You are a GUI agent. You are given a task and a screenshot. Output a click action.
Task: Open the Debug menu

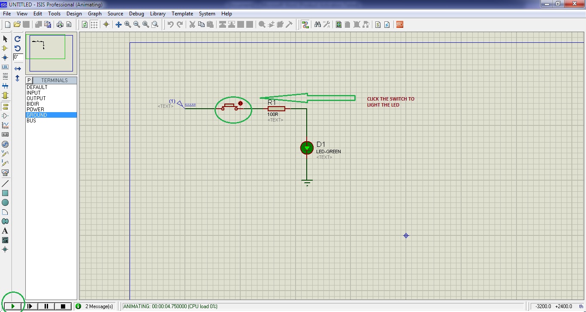136,13
